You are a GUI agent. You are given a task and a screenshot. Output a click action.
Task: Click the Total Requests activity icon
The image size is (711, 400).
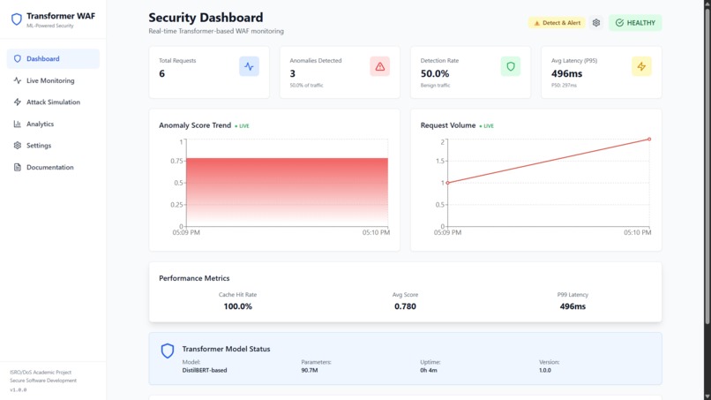[249, 66]
